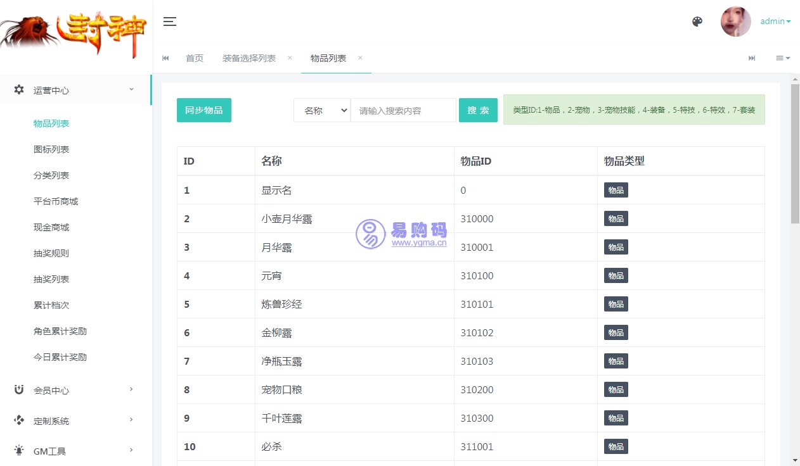Switch to the 装备选择列表 tab
Viewport: 800px width, 466px height.
coord(249,58)
